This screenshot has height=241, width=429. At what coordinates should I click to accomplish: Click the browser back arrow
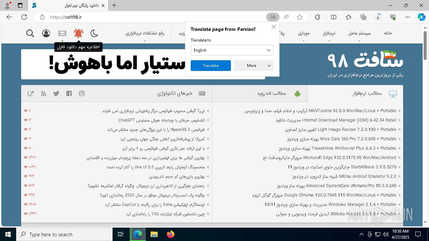[x=9, y=17]
